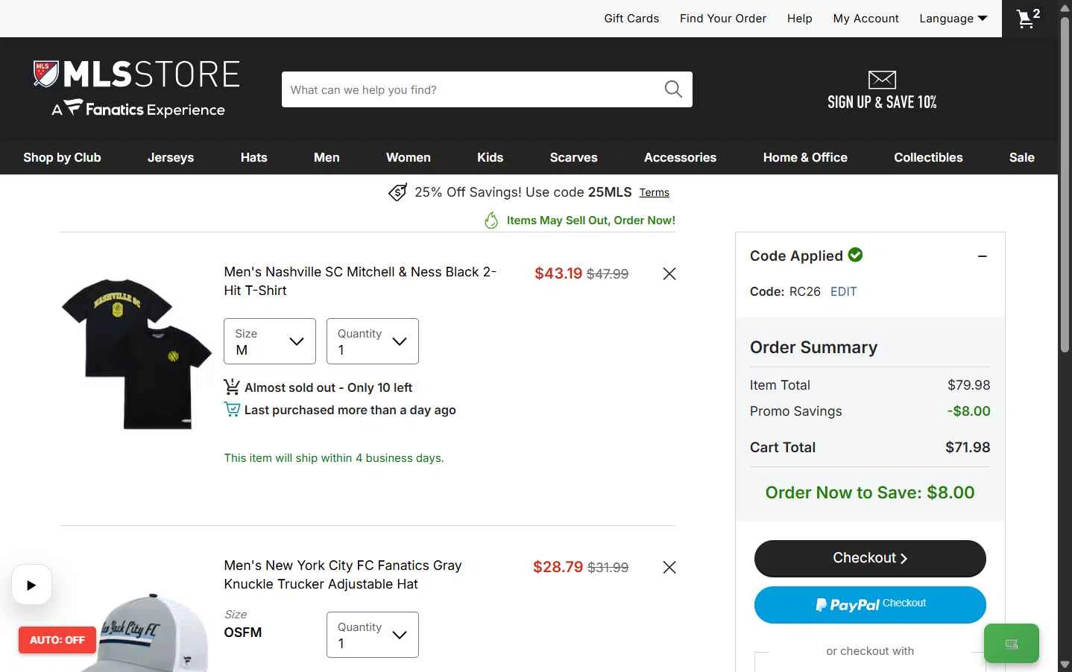This screenshot has height=672, width=1072.
Task: Open the Women menu
Action: pyautogui.click(x=409, y=157)
